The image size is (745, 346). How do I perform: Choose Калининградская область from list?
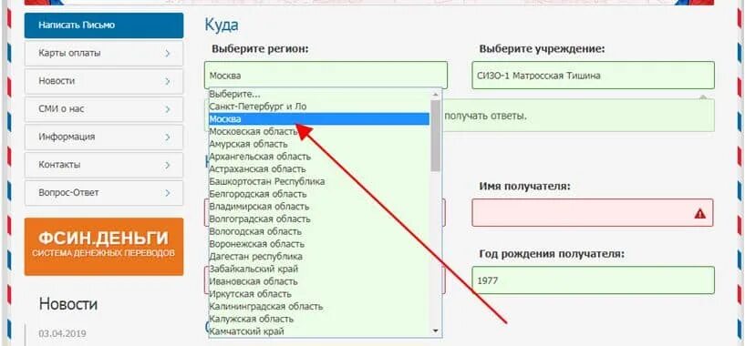tap(319, 307)
